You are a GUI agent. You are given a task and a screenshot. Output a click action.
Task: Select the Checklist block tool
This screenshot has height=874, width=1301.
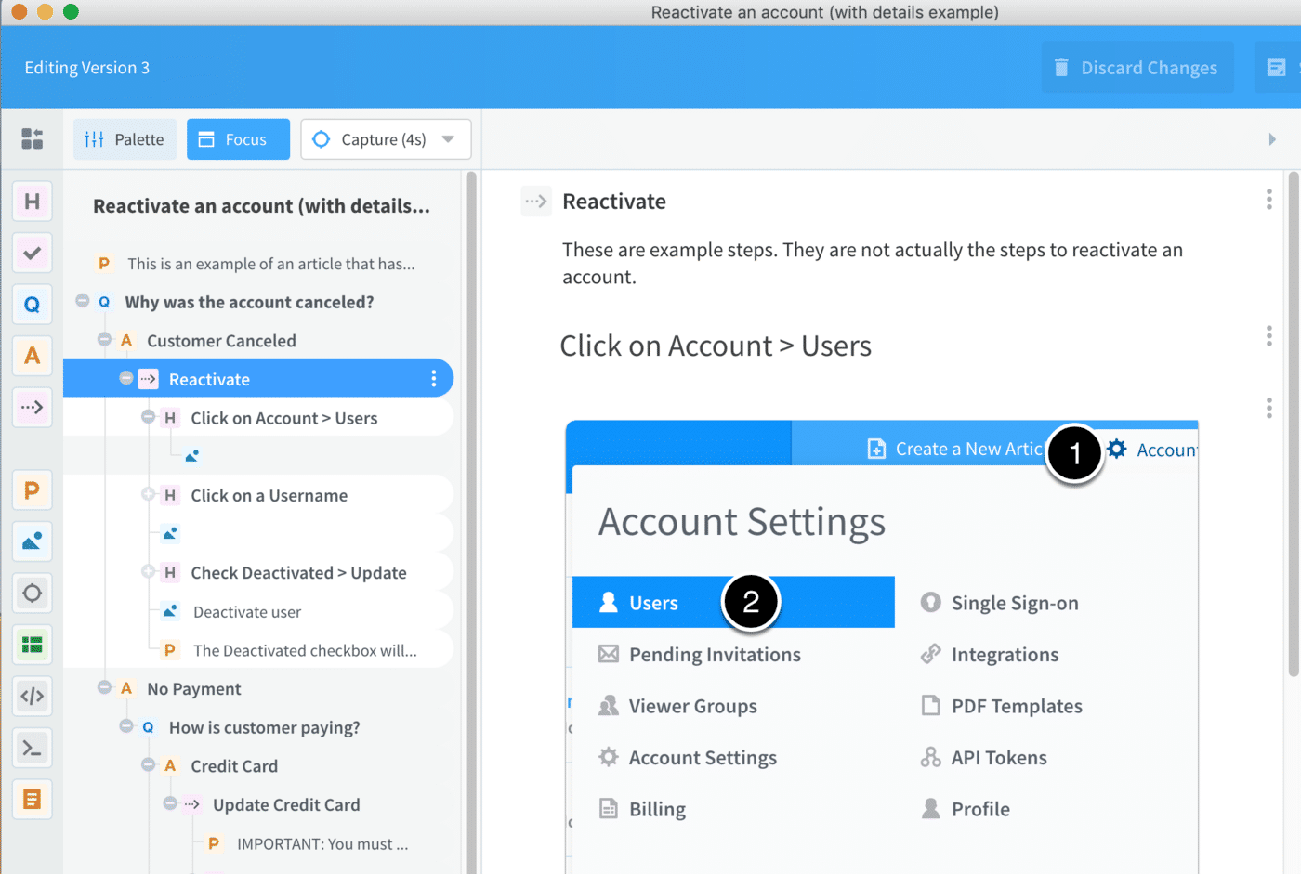point(32,253)
